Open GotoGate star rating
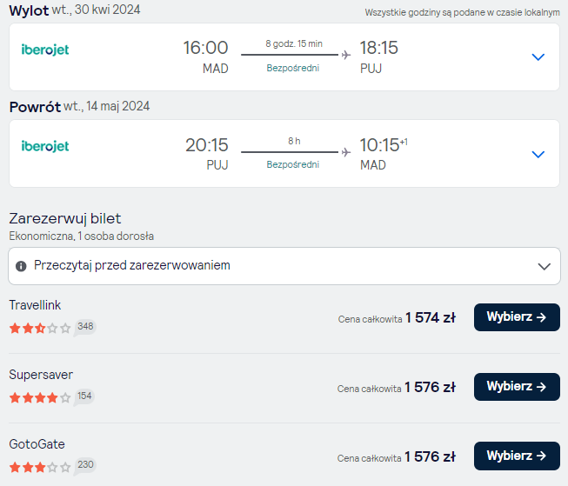Viewport: 568px width, 486px height. click(40, 467)
